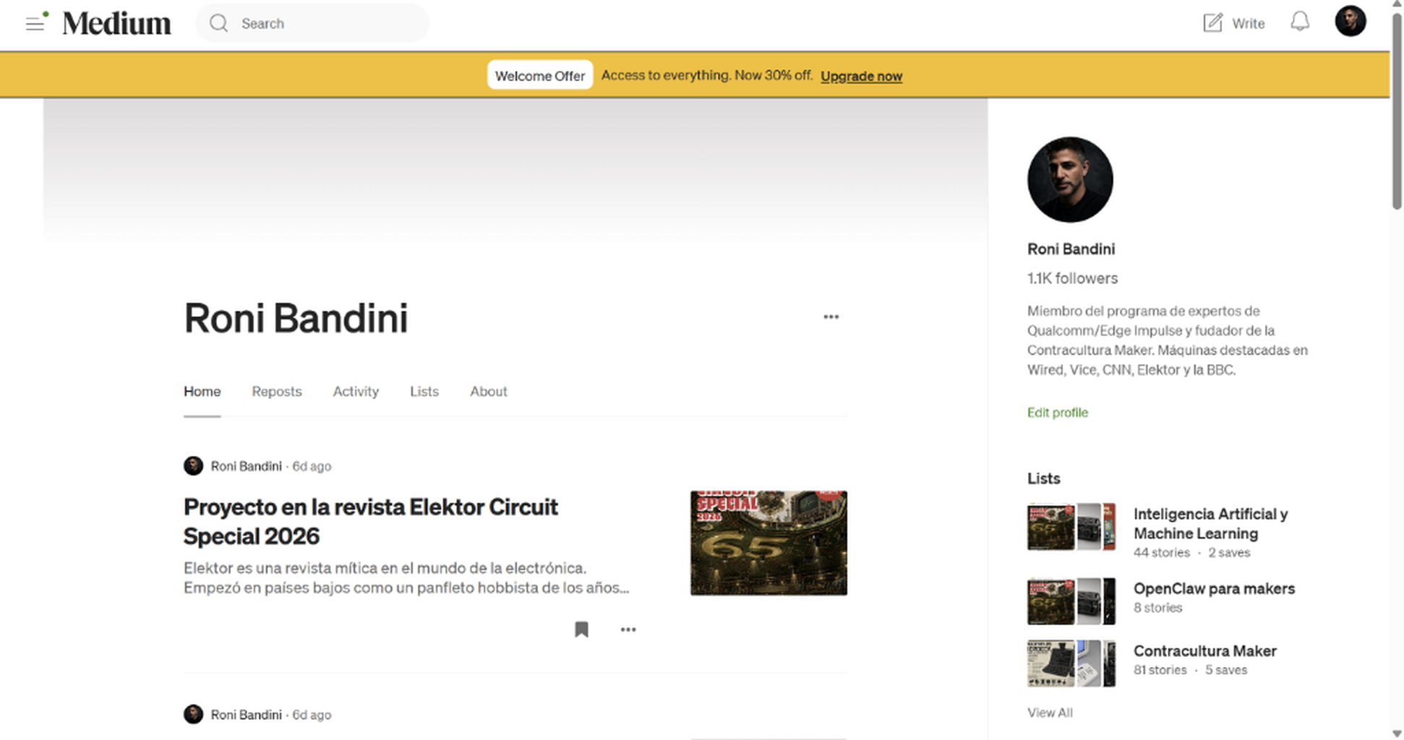1404x740 pixels.
Task: Click the search magnifier icon
Action: 218,23
